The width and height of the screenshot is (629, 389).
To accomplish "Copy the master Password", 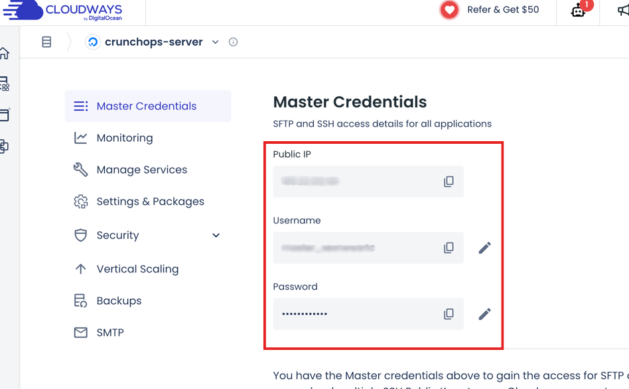I will click(449, 314).
